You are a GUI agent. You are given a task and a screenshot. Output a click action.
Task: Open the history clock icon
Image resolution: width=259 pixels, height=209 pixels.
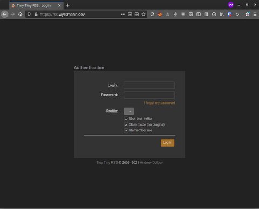214,14
